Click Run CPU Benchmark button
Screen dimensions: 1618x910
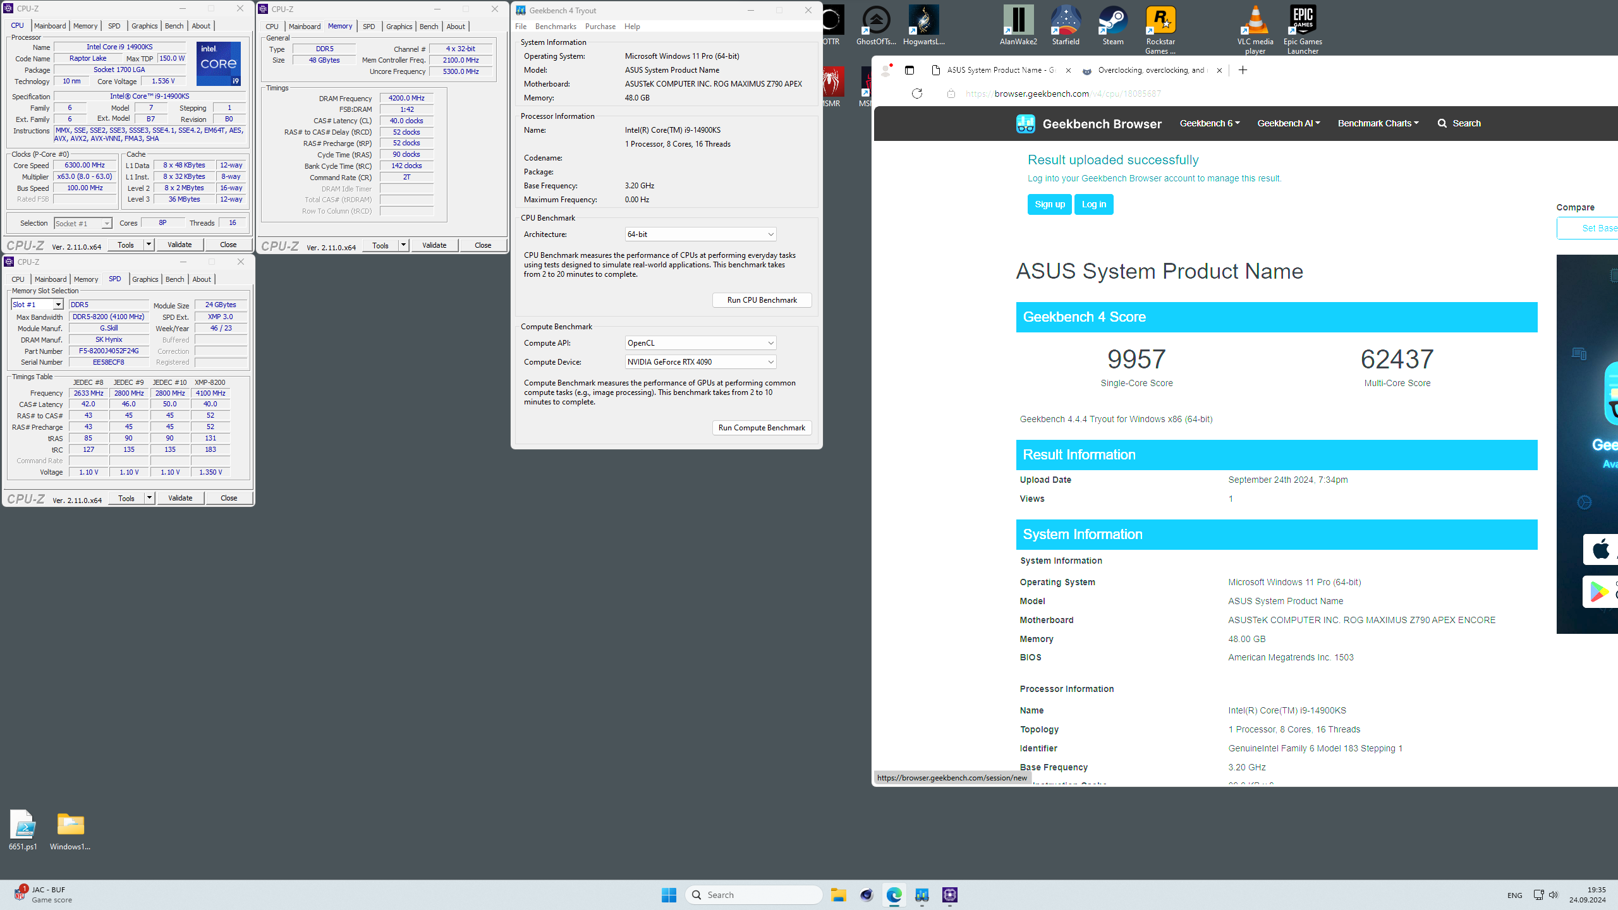(762, 300)
